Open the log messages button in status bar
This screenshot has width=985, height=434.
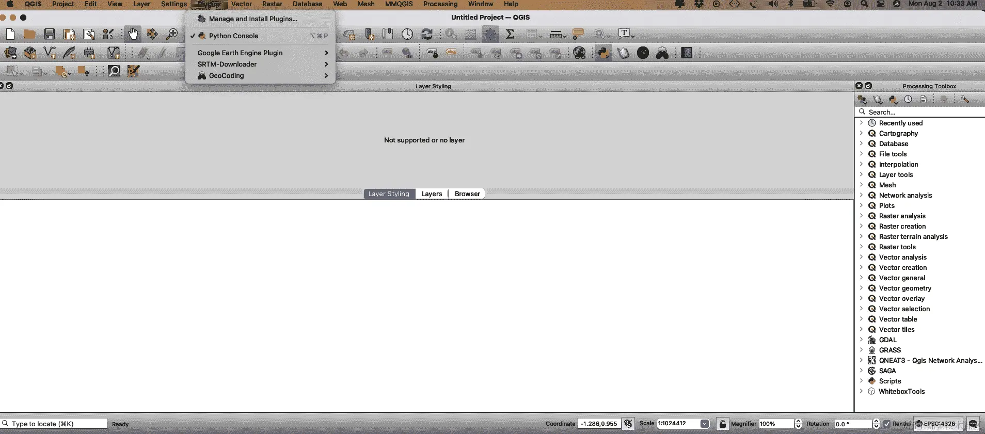click(973, 424)
